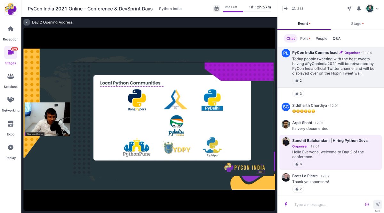Image resolution: width=384 pixels, height=213 pixels.
Task: Click the BangPypers logo on slide
Action: [x=137, y=100]
